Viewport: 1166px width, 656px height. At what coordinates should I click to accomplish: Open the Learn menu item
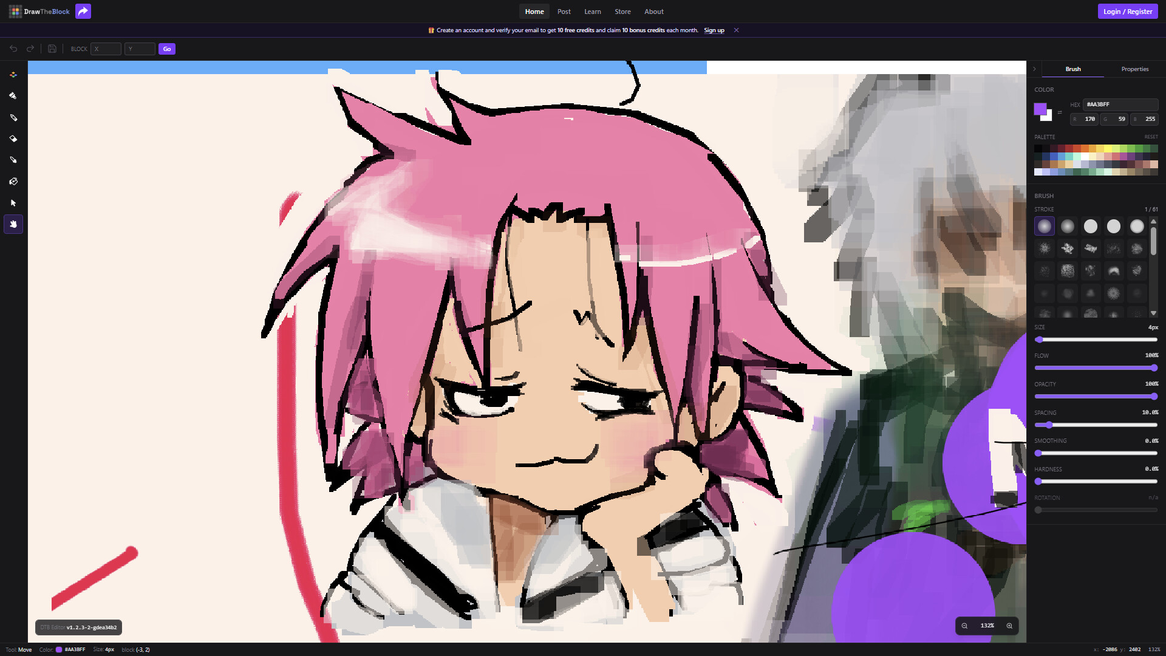click(x=593, y=12)
